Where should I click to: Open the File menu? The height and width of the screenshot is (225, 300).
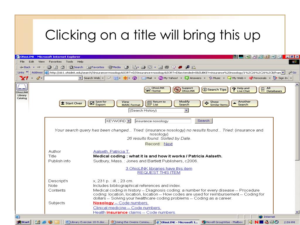click(x=22, y=62)
